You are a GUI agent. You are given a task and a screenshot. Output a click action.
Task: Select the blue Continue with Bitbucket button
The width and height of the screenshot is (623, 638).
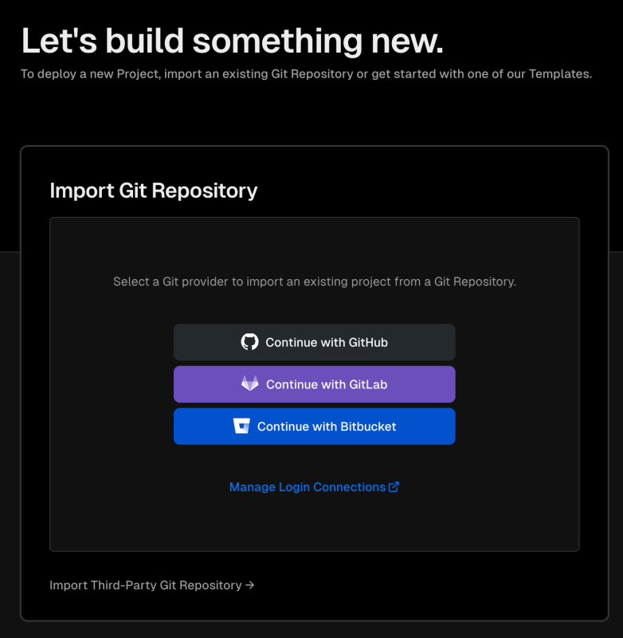click(x=314, y=426)
